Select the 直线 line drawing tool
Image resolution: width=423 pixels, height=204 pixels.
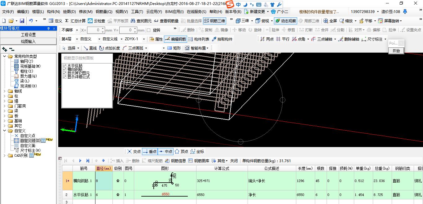pos(90,48)
